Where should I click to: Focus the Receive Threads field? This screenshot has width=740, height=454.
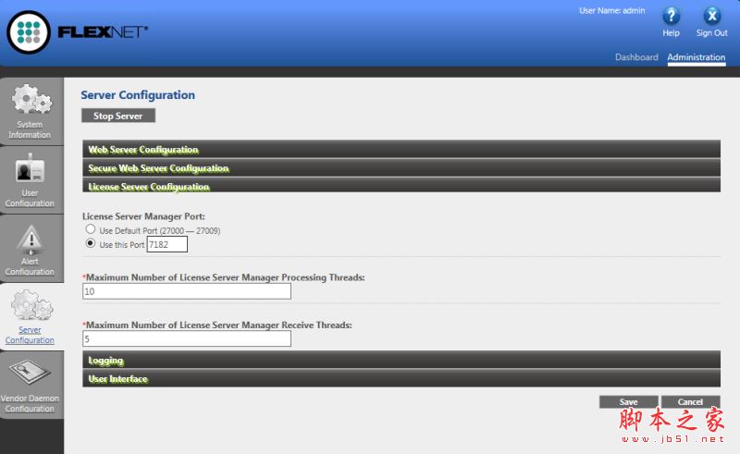pos(187,338)
